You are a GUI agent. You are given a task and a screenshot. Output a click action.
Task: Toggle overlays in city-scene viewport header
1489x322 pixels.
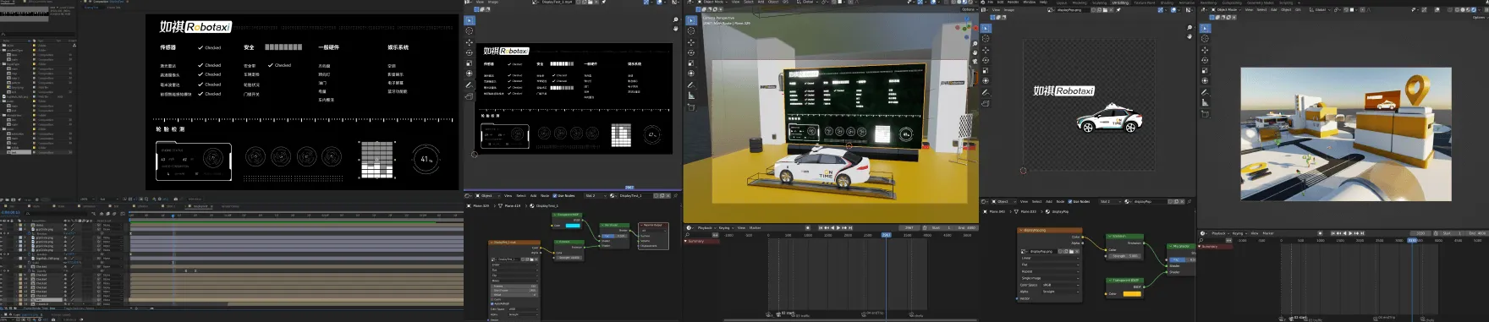tap(1437, 10)
